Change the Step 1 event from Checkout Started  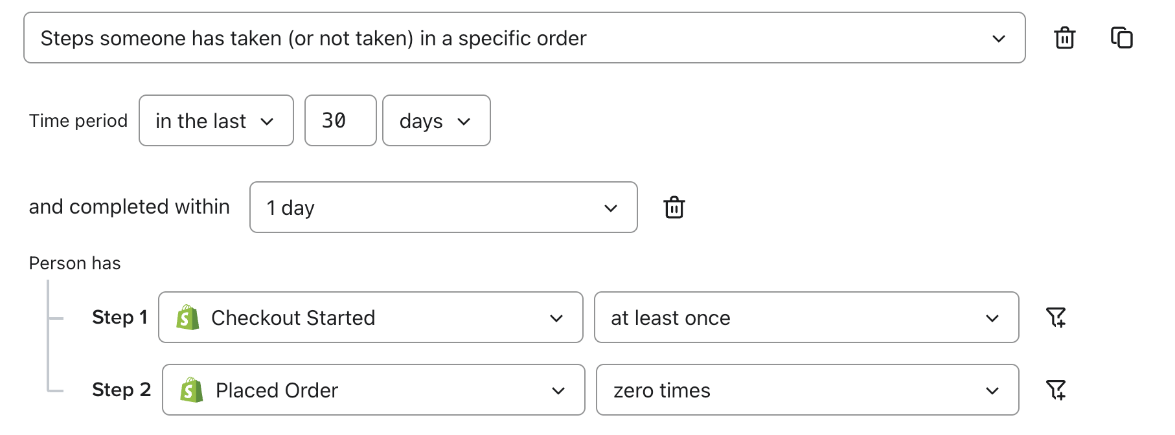369,317
